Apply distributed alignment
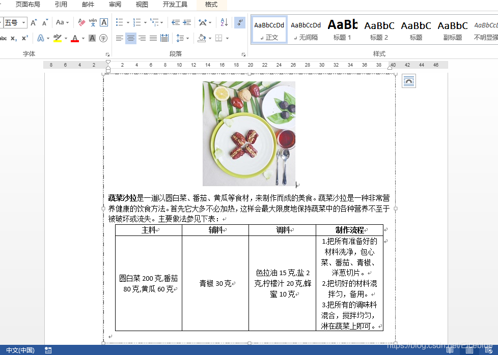498x355 pixels. point(164,38)
